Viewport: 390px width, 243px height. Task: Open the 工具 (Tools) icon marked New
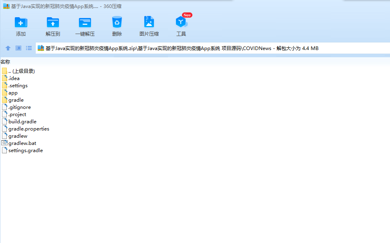pos(181,22)
